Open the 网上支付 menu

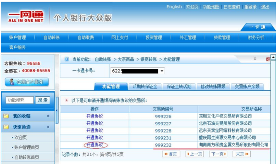120,38
